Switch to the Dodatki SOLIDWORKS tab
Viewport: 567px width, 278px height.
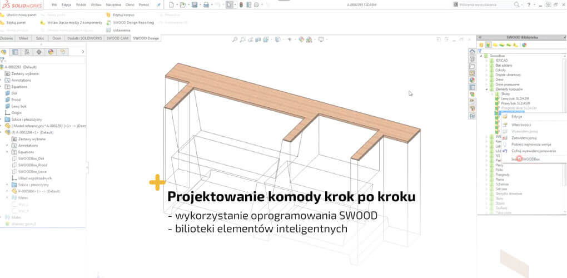[86, 38]
